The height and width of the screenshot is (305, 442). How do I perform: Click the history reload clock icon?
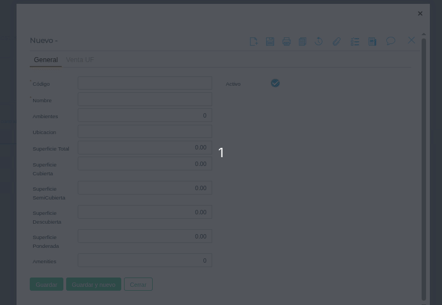tap(319, 41)
